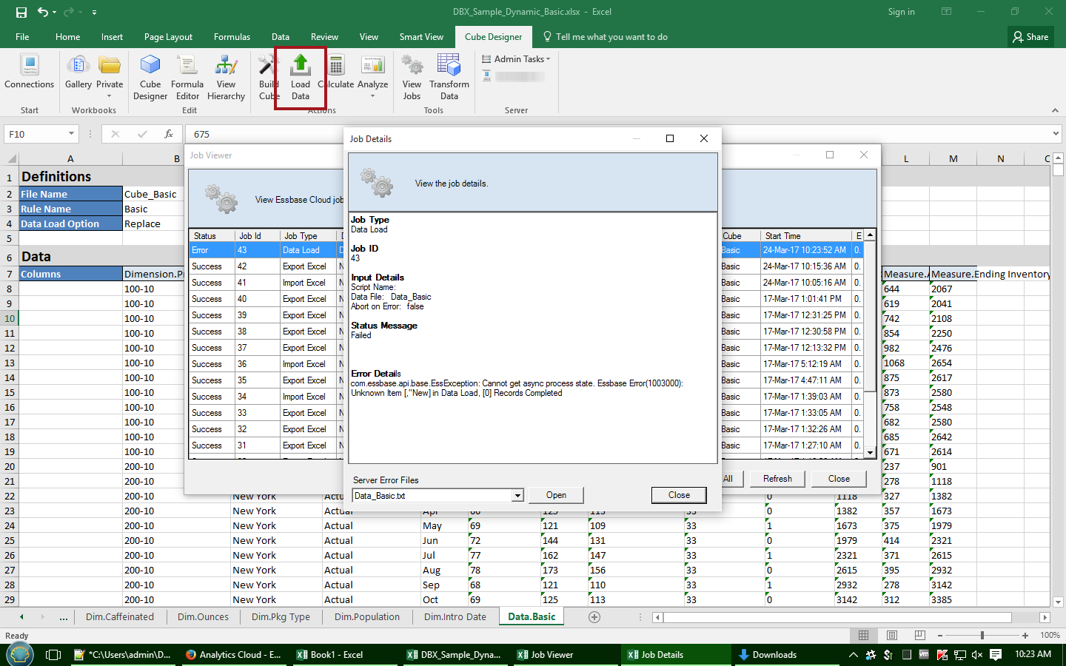Expand the Server Error Files dropdown
Image resolution: width=1066 pixels, height=666 pixels.
coord(517,496)
